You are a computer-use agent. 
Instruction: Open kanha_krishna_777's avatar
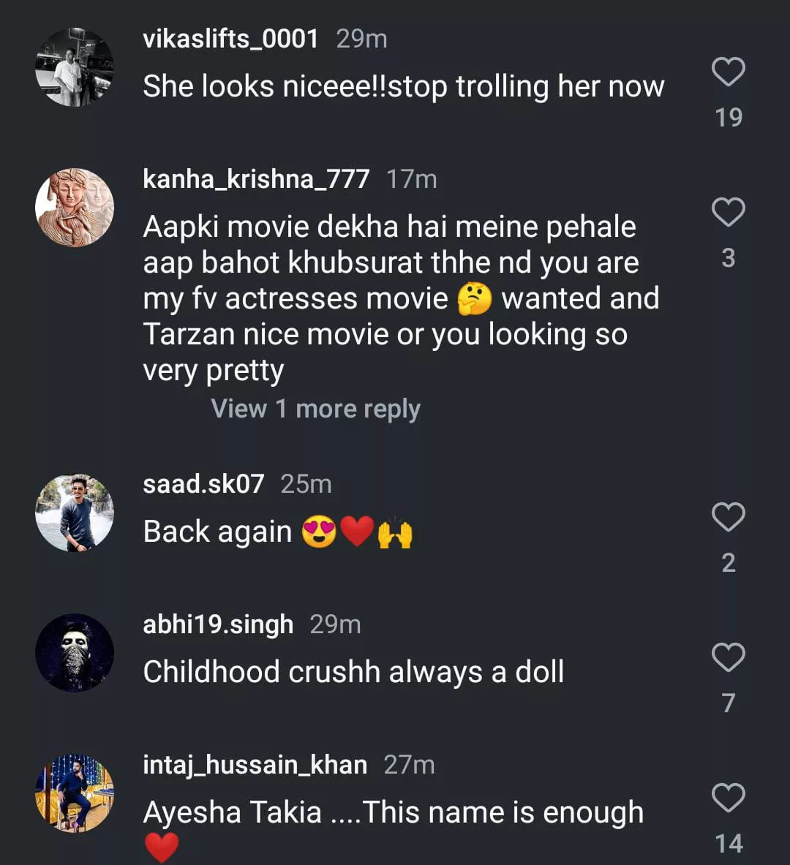(75, 208)
